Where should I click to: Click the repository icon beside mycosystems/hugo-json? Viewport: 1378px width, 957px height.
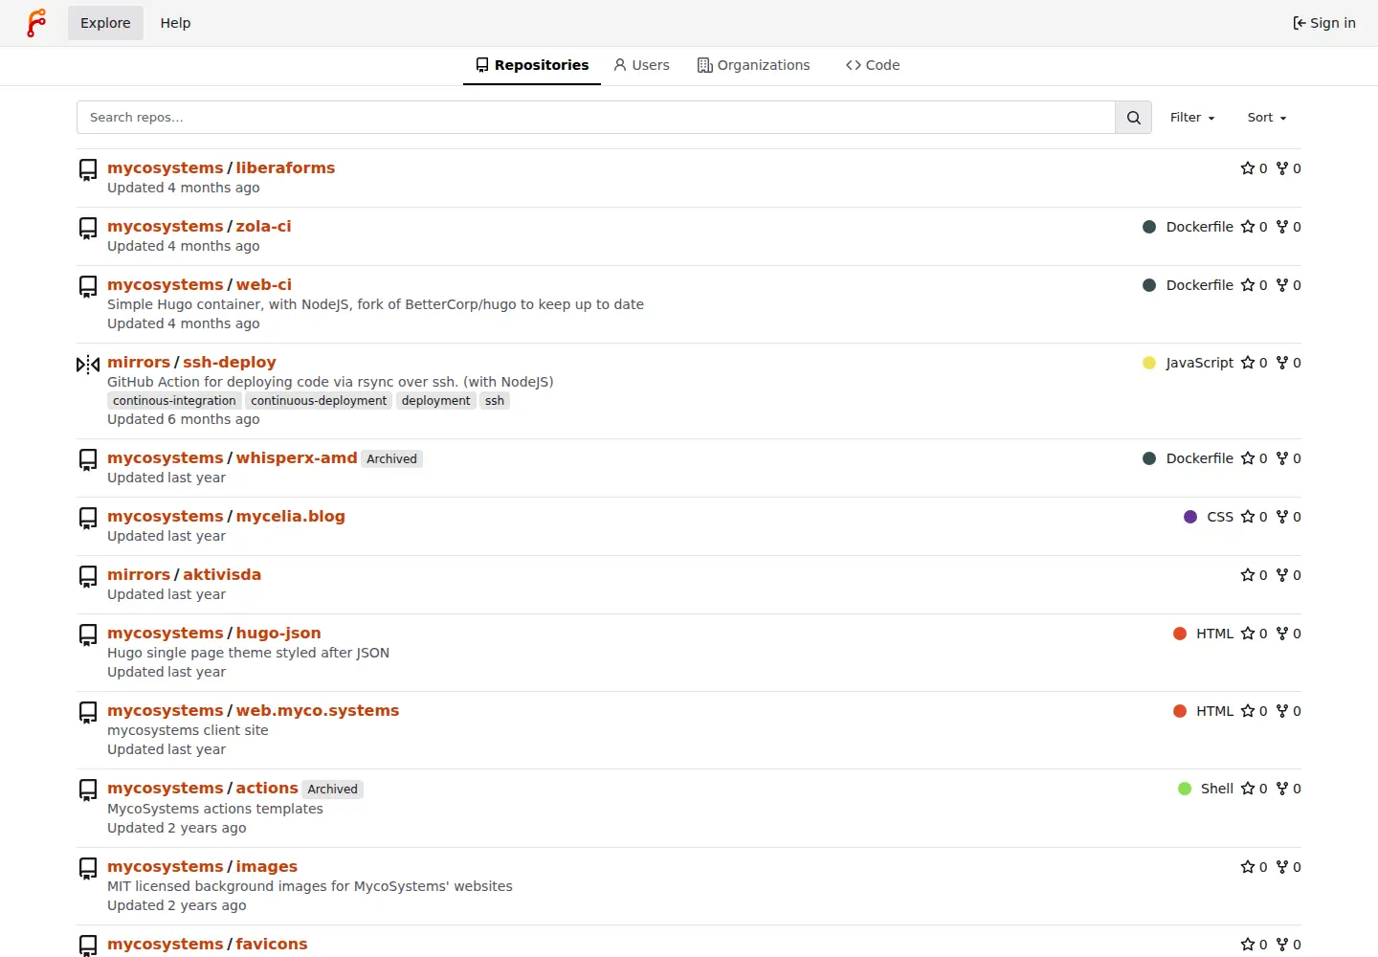[88, 635]
